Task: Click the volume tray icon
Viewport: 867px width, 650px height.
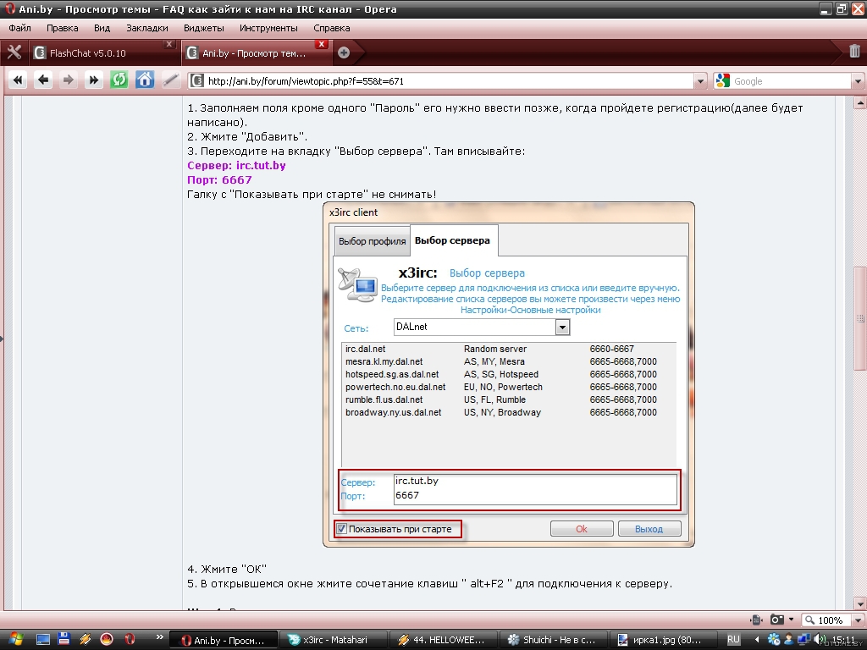Action: point(820,640)
